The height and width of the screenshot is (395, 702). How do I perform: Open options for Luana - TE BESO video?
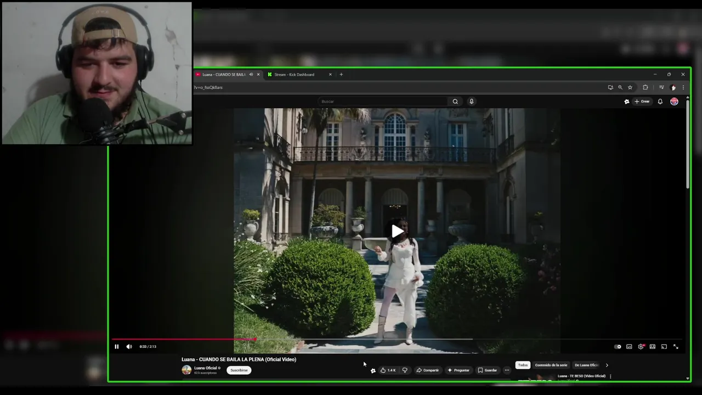point(610,376)
